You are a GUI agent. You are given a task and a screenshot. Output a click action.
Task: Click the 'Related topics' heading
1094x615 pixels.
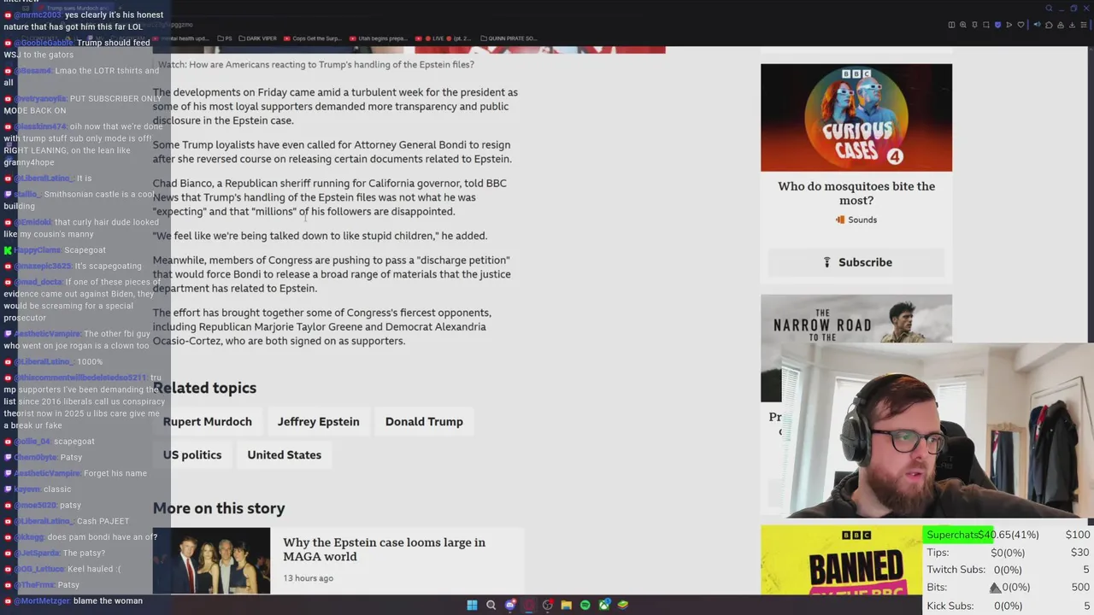tap(204, 388)
